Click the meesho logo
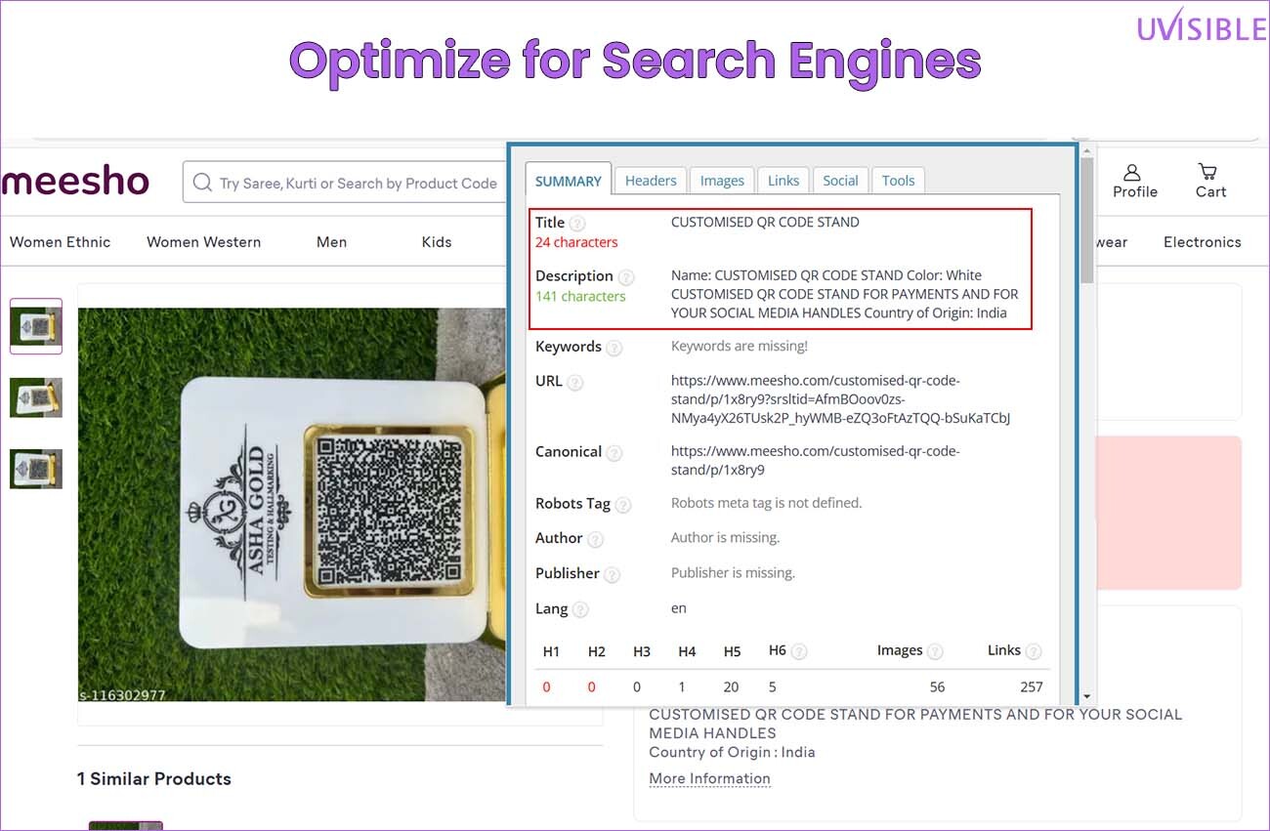1270x831 pixels. tap(75, 181)
